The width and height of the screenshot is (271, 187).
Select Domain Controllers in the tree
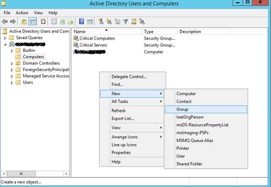click(x=41, y=63)
